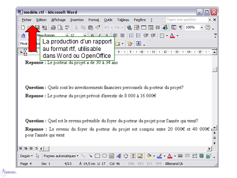Toggle the show paragraph marks button
The image size is (237, 178).
(x=181, y=27)
